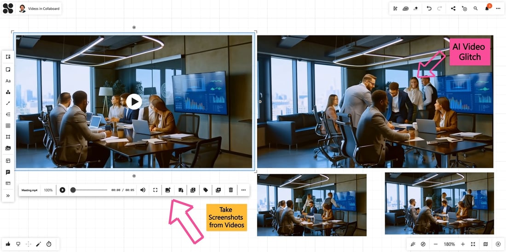The image size is (506, 252).
Task: Select the text 'Aa' tool
Action: (x=8, y=81)
